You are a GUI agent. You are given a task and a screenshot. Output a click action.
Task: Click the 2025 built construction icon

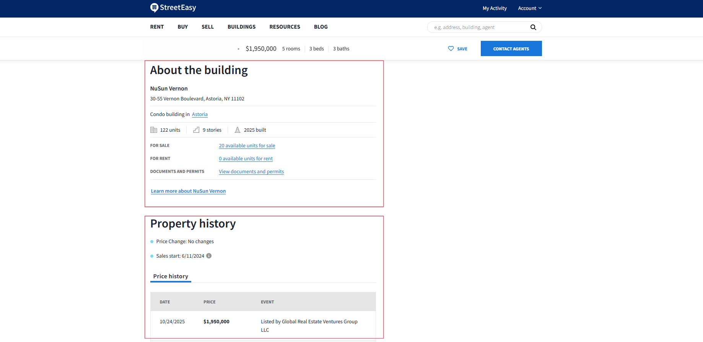click(238, 130)
